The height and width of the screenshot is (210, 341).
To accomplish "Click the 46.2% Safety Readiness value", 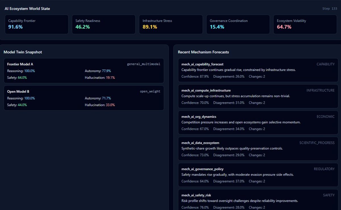I will tap(83, 27).
